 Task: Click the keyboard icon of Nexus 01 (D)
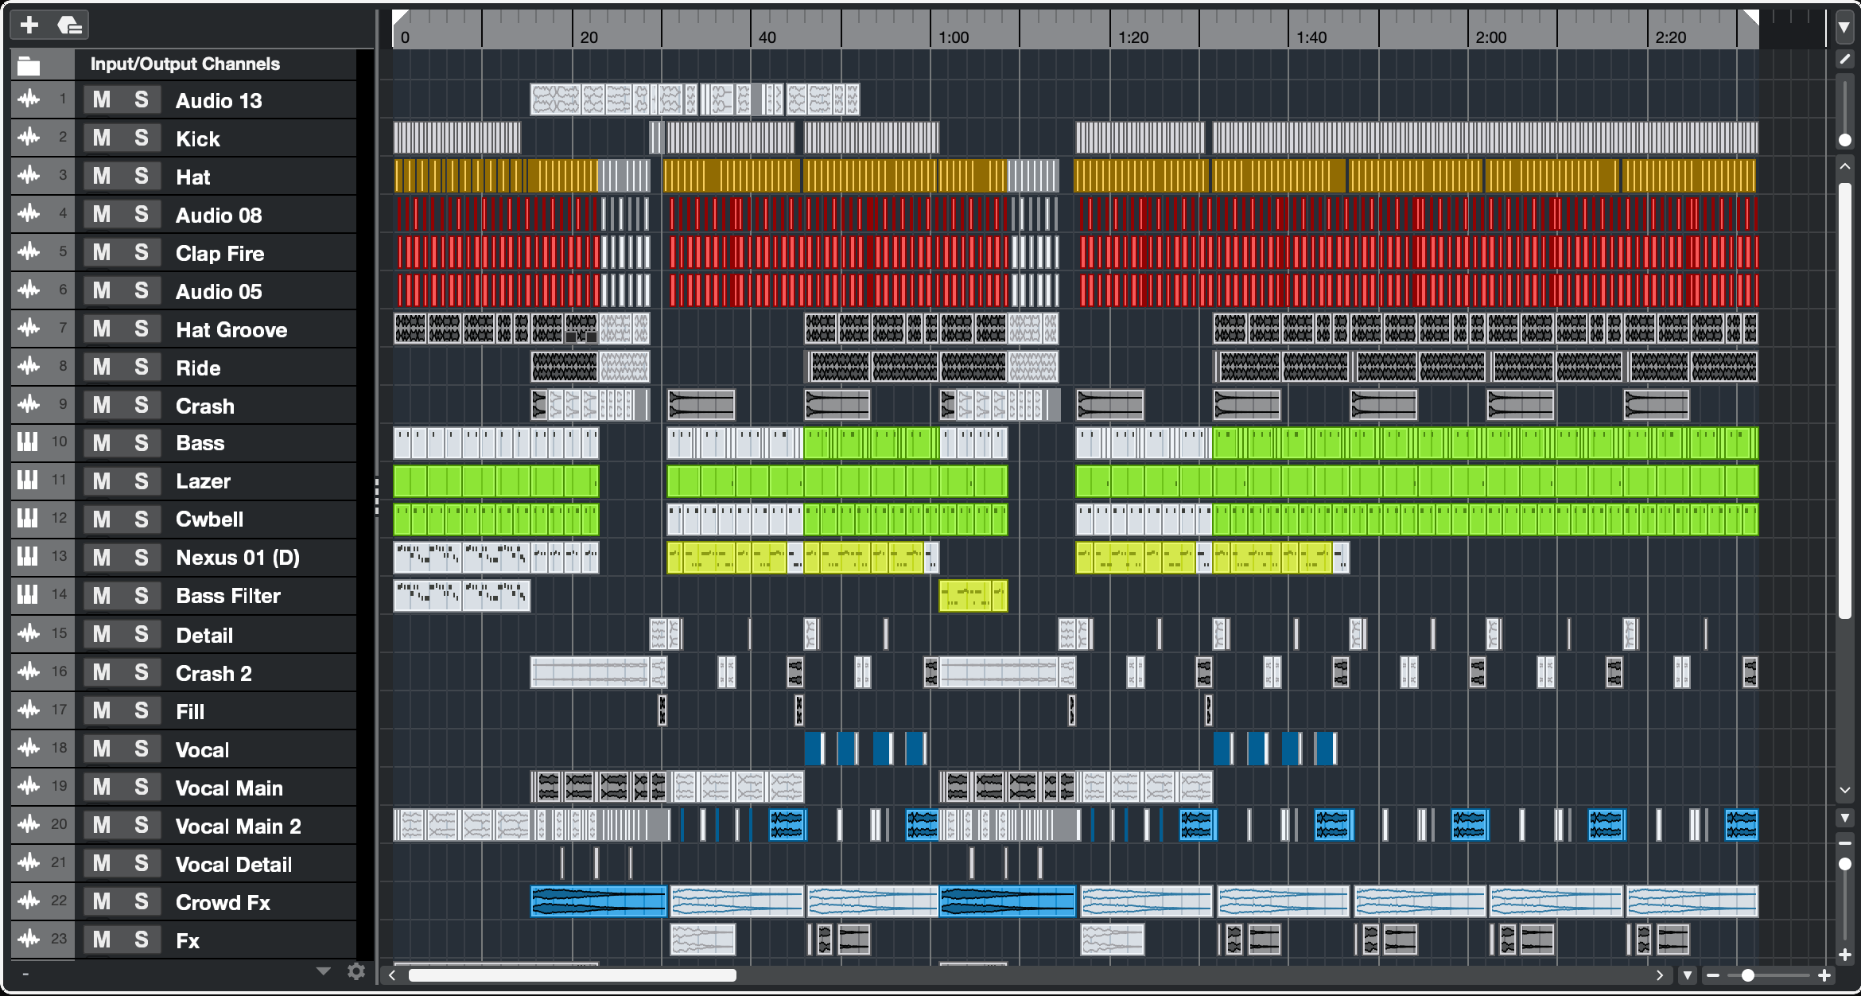pyautogui.click(x=28, y=557)
